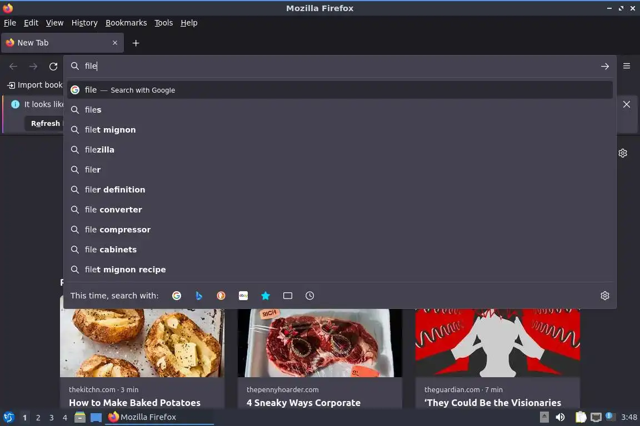Switch to workspace 4 in taskbar

(x=64, y=418)
